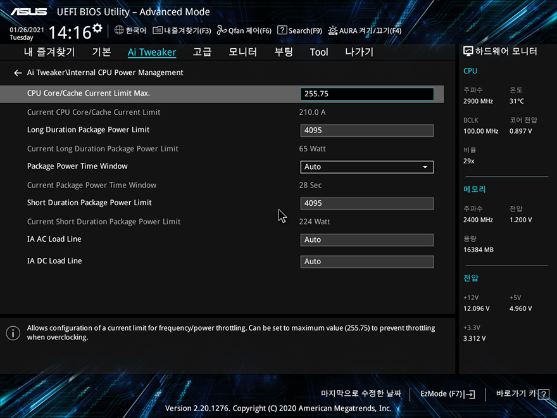This screenshot has height=418, width=557.
Task: Select CPU Core/Cache Current Limit Max. label
Action: (x=89, y=94)
